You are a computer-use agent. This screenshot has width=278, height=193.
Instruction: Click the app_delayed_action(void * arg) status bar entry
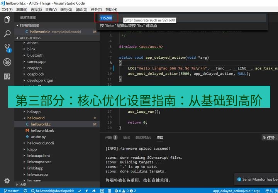click(236, 191)
